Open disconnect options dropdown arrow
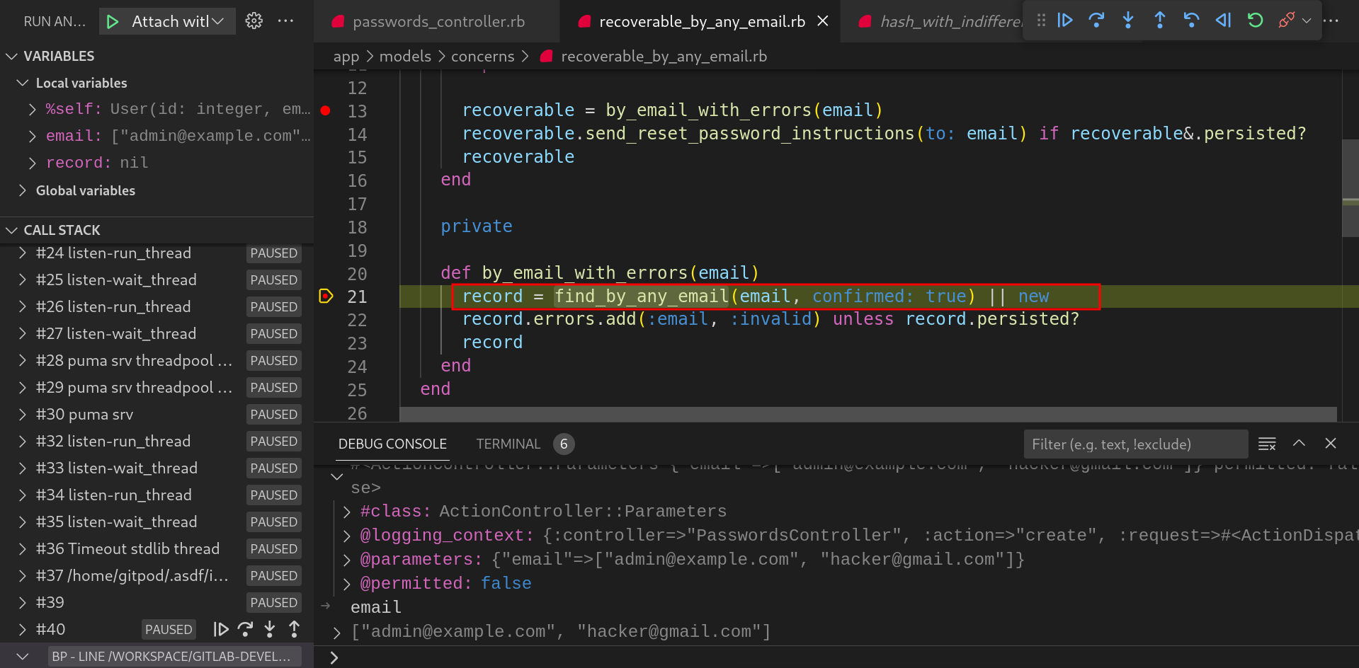This screenshot has width=1359, height=668. pyautogui.click(x=1307, y=21)
